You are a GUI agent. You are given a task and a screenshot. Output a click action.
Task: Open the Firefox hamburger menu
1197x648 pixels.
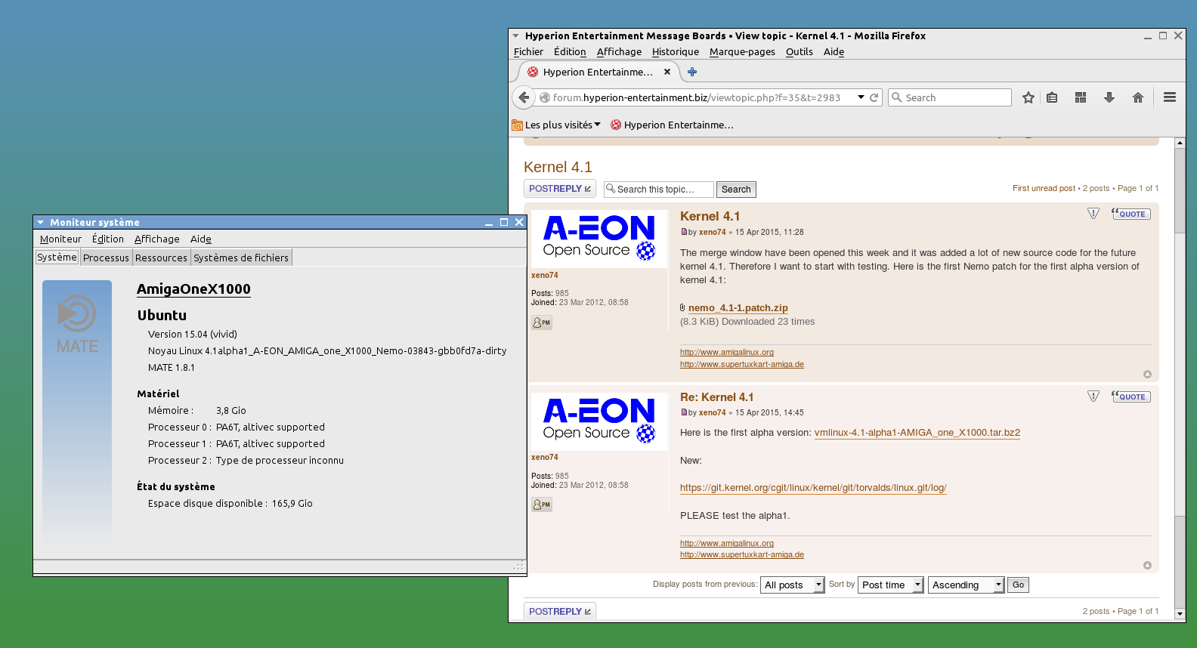coord(1169,97)
